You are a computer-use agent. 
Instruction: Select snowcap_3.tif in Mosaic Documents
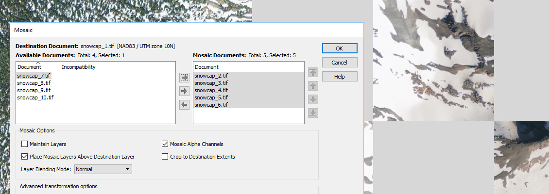tap(249, 83)
